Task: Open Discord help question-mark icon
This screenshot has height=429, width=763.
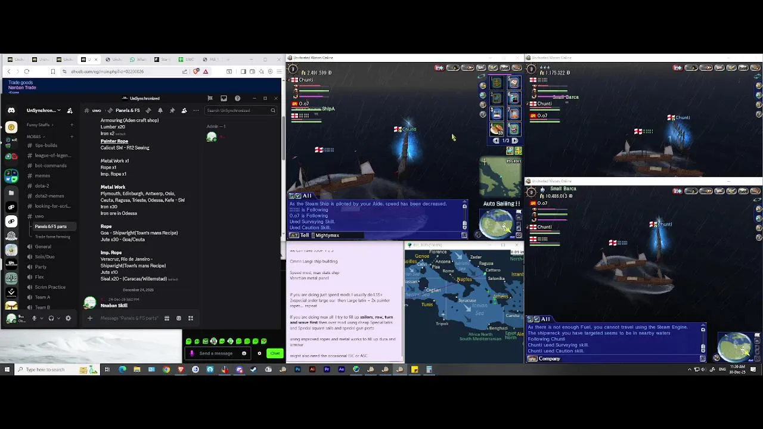Action: [237, 98]
